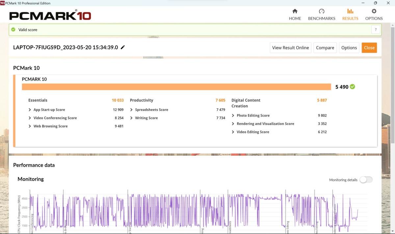Viewport: 395px width, 234px height.
Task: Click the Spreadsheets value 7 479
Action: [221, 110]
